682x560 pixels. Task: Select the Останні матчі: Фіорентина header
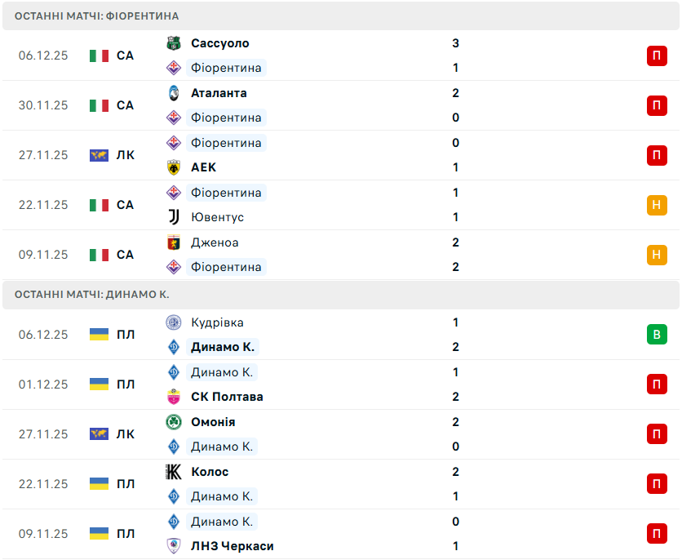pos(97,16)
